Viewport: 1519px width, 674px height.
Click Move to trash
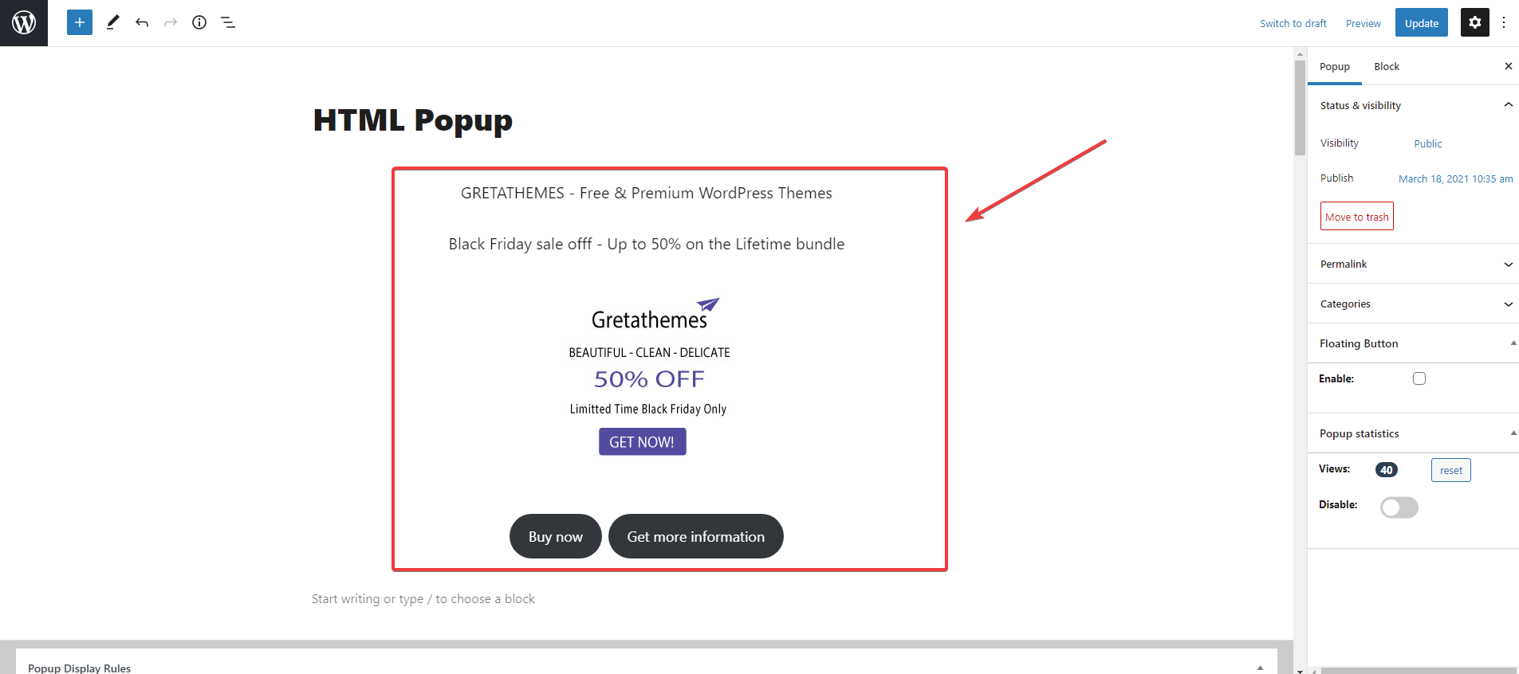pyautogui.click(x=1357, y=217)
